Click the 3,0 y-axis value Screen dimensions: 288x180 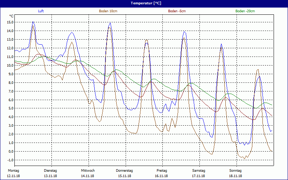tap(11, 126)
